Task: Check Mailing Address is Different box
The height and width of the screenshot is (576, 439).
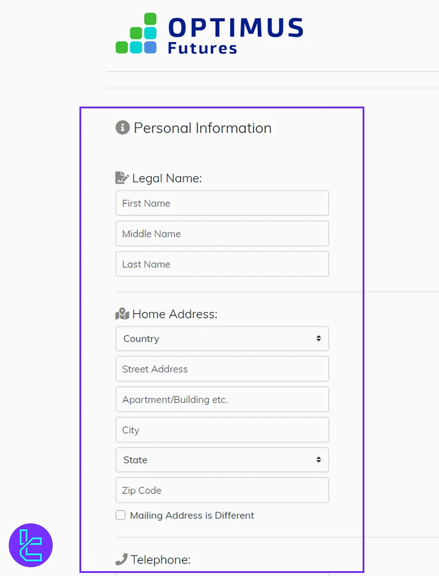Action: coord(121,515)
